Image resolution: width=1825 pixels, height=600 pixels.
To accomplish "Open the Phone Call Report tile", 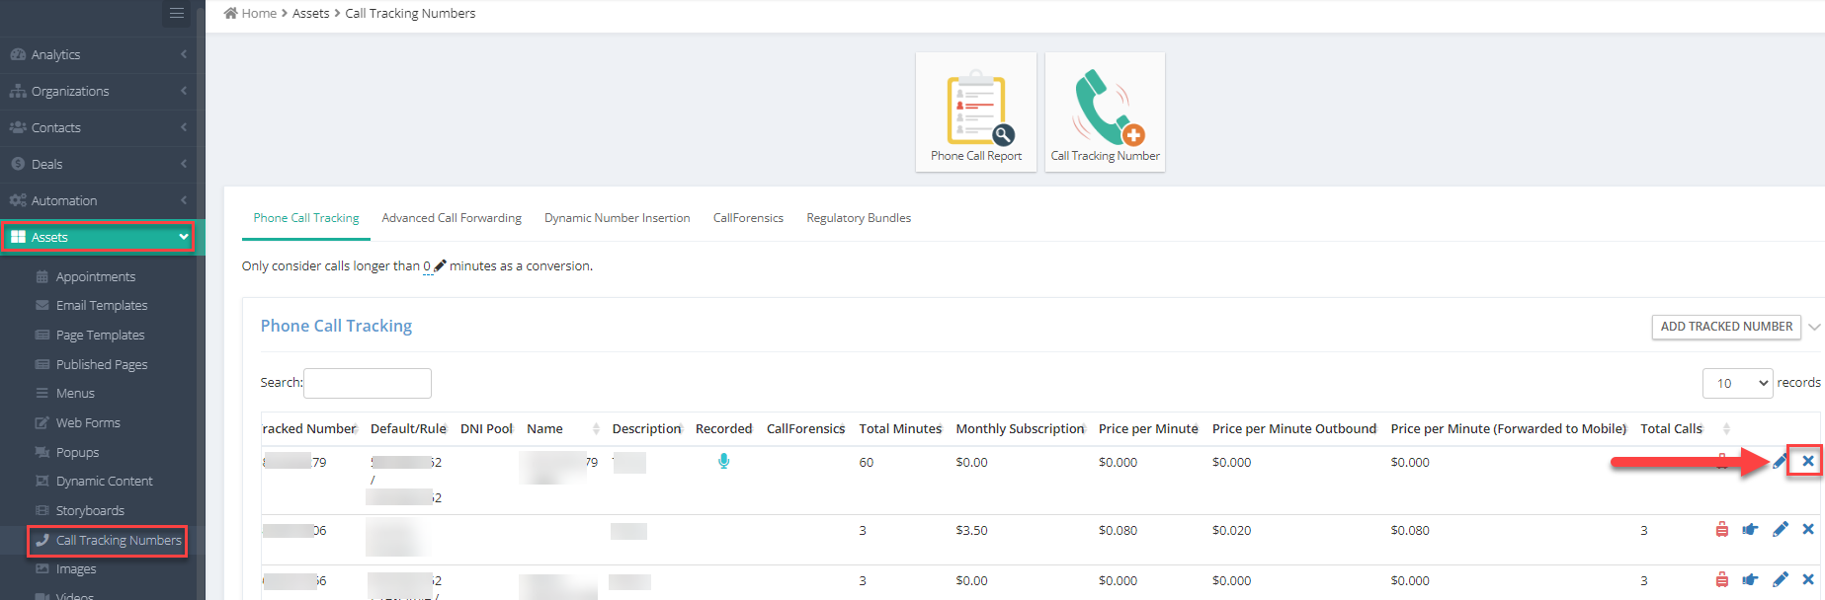I will tap(976, 112).
